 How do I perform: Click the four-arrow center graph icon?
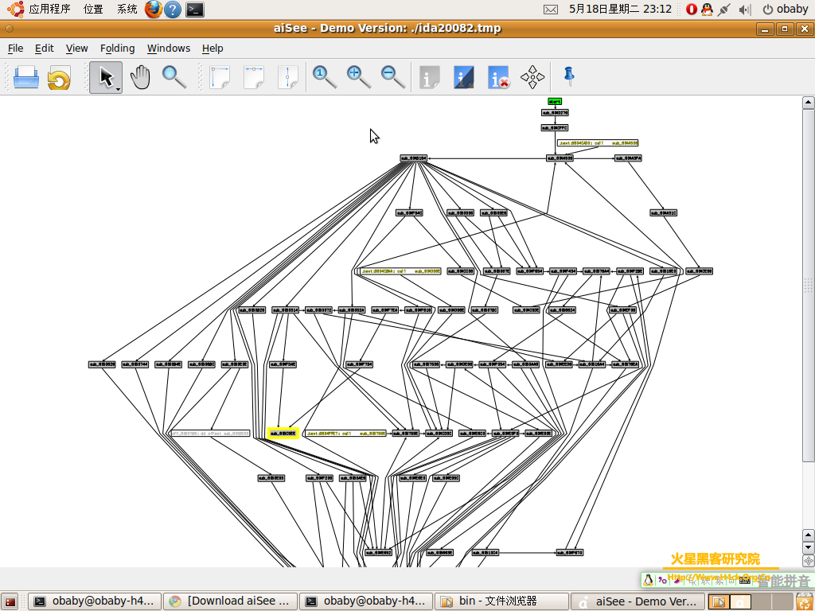tap(532, 77)
